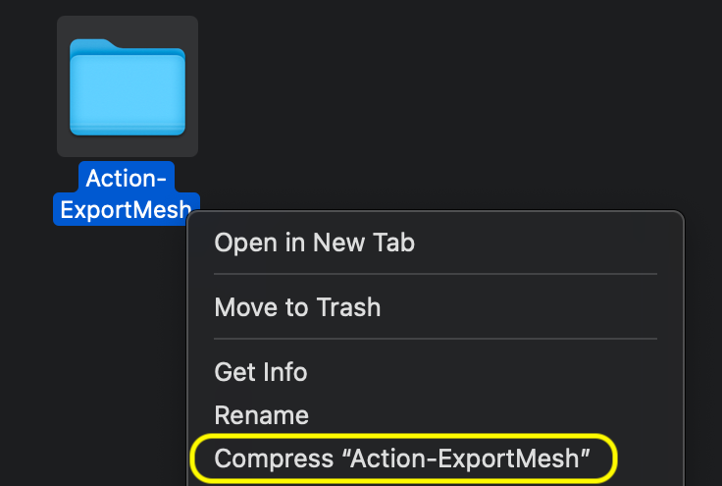Viewport: 722px width, 486px height.
Task: Open the folder in a new tab
Action: 314,243
